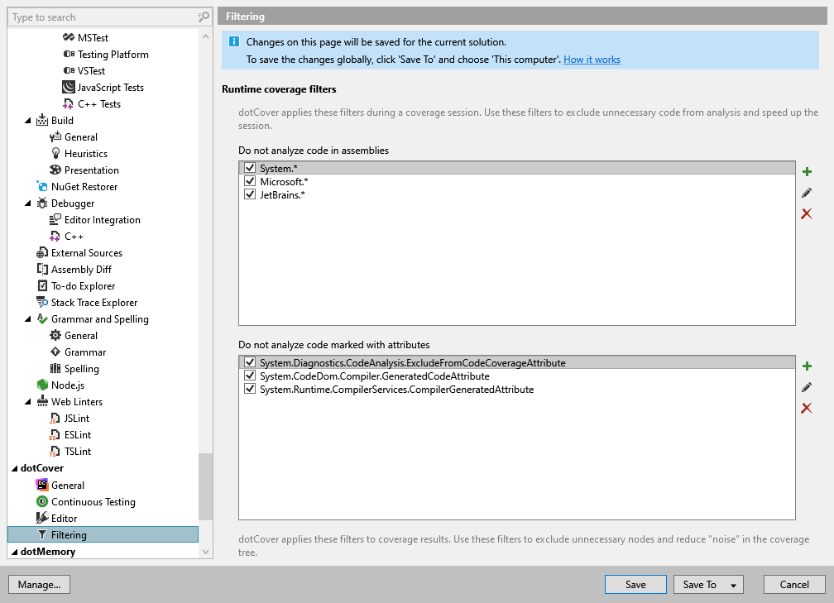Select Filtering under dotCover

tap(103, 534)
